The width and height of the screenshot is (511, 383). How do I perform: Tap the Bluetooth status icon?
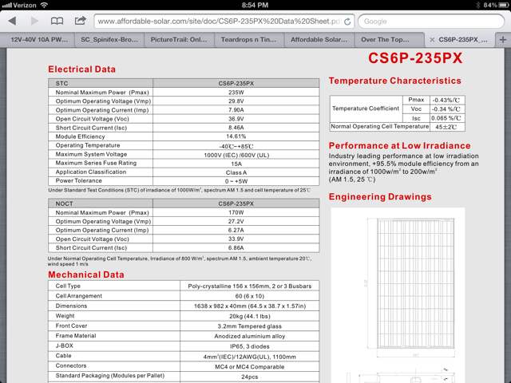click(x=478, y=5)
